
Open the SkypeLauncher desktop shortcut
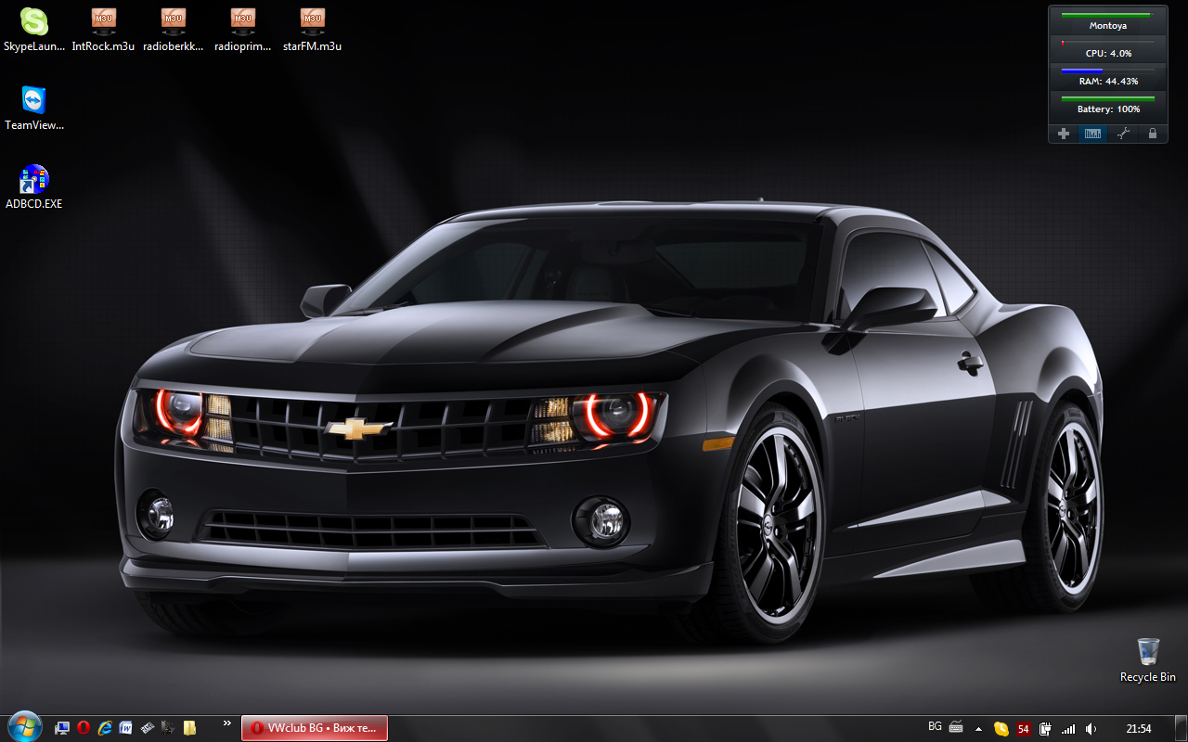(x=34, y=29)
